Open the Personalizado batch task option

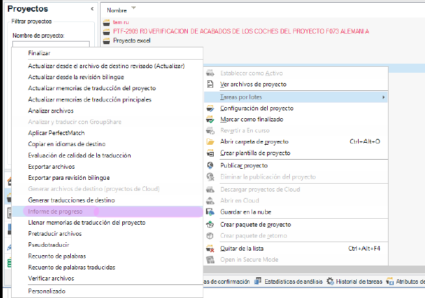[x=107, y=292]
